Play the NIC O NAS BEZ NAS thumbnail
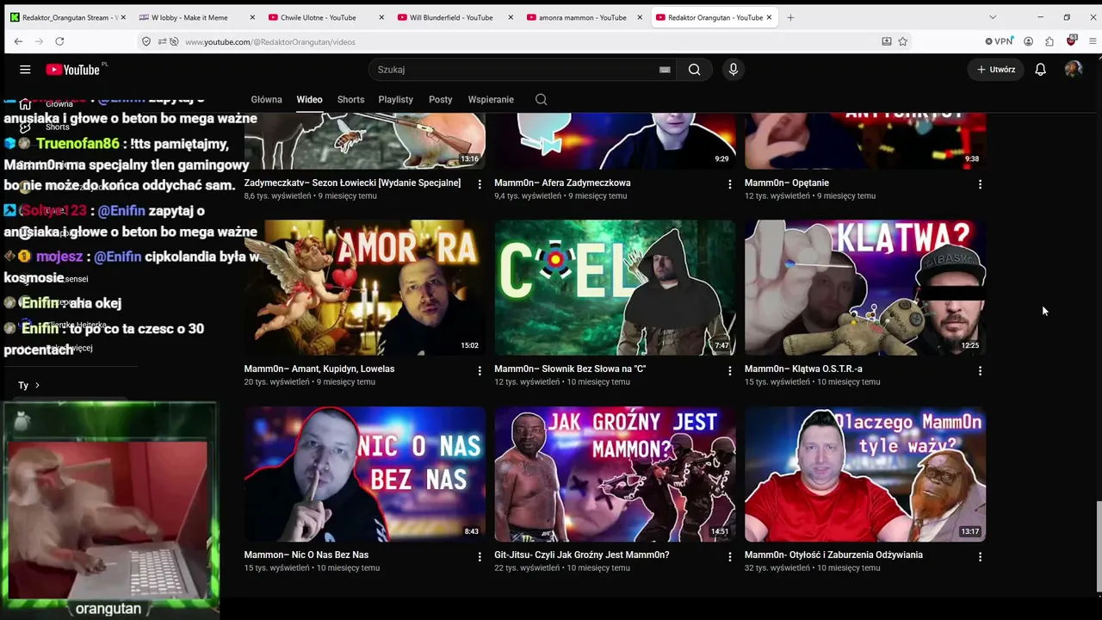 (364, 474)
